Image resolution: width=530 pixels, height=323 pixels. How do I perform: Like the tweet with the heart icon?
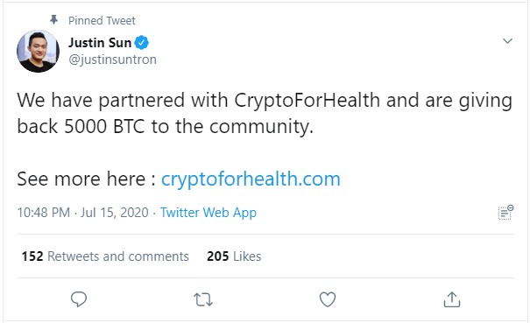328,299
